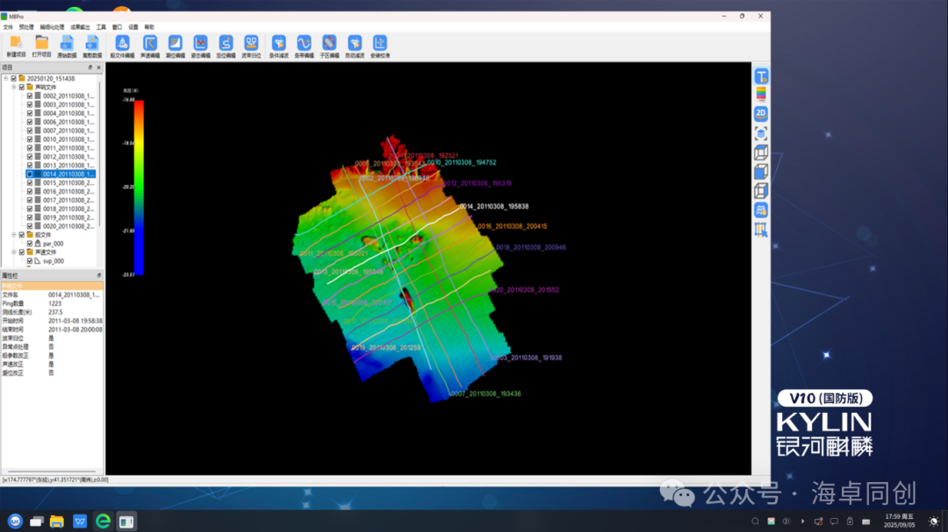Screen dimensions: 948x532
Task: Collapse the 声呐文件 folder tree node
Action: [x=13, y=87]
